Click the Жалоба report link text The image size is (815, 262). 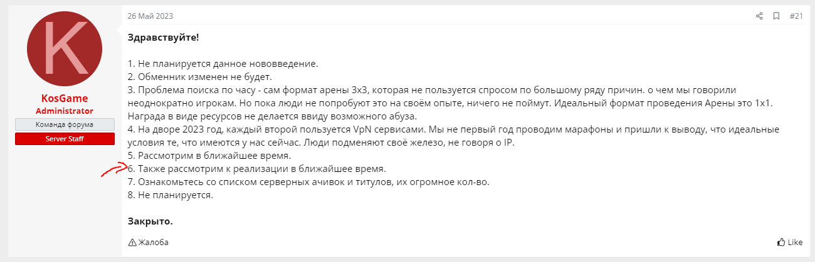153,242
